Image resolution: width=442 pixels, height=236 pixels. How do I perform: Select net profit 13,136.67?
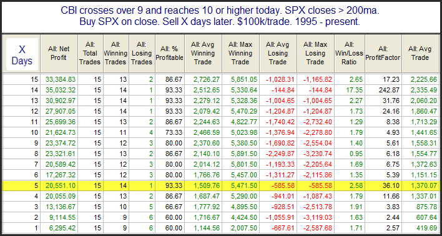coord(60,207)
